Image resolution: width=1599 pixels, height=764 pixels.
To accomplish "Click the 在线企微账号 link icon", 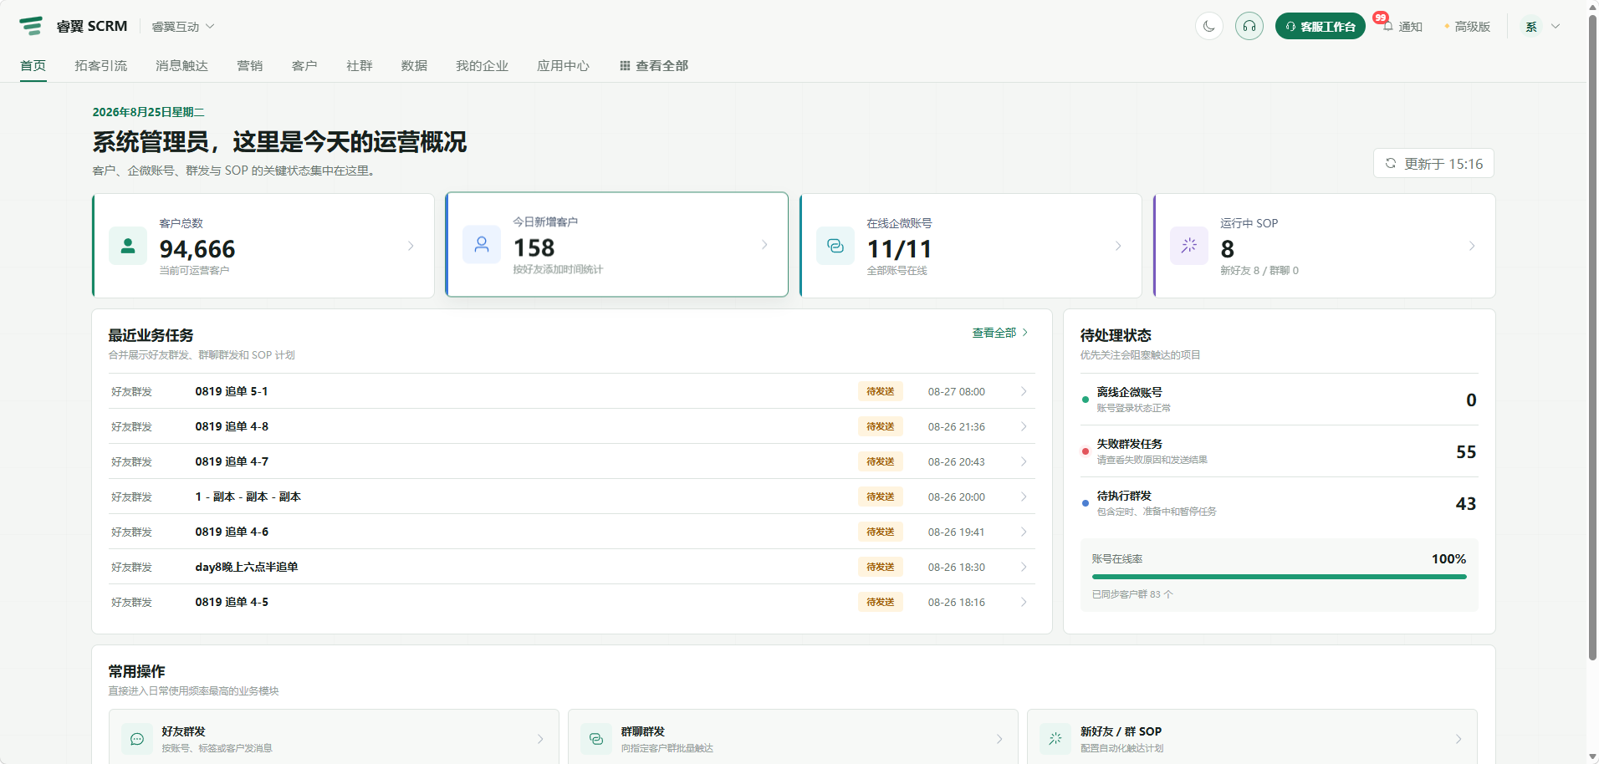I will coord(835,246).
